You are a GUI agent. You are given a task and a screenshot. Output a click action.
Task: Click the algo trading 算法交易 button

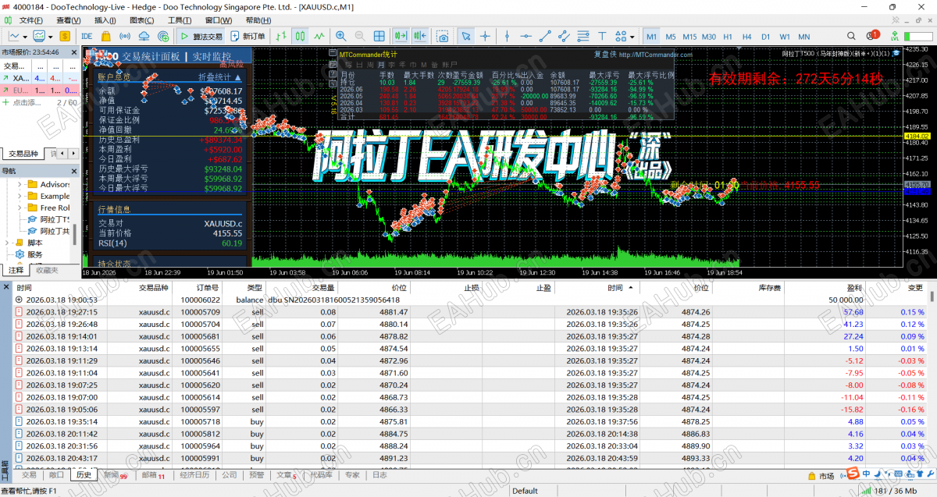(x=201, y=36)
